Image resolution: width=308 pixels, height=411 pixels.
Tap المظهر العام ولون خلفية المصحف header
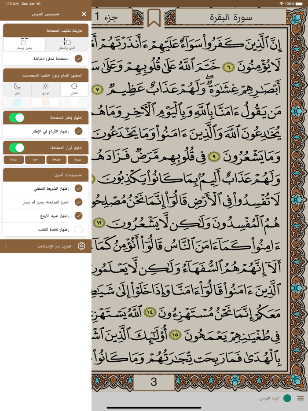tap(46, 75)
